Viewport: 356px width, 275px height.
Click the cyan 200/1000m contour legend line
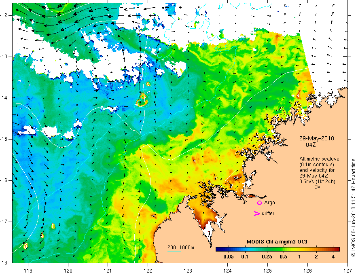[174, 252]
